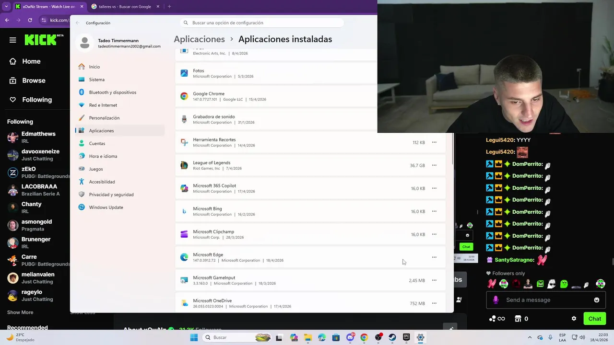The width and height of the screenshot is (614, 345).
Task: Click the settings search box
Action: pos(262,23)
